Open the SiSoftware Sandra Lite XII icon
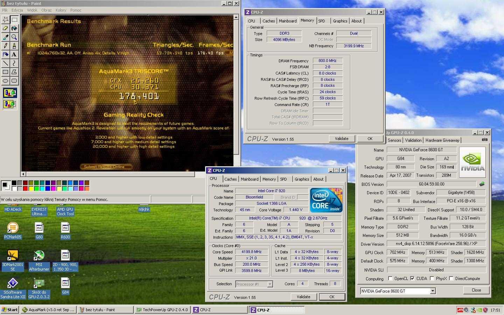Image resolution: width=504 pixels, height=315 pixels. (13, 289)
